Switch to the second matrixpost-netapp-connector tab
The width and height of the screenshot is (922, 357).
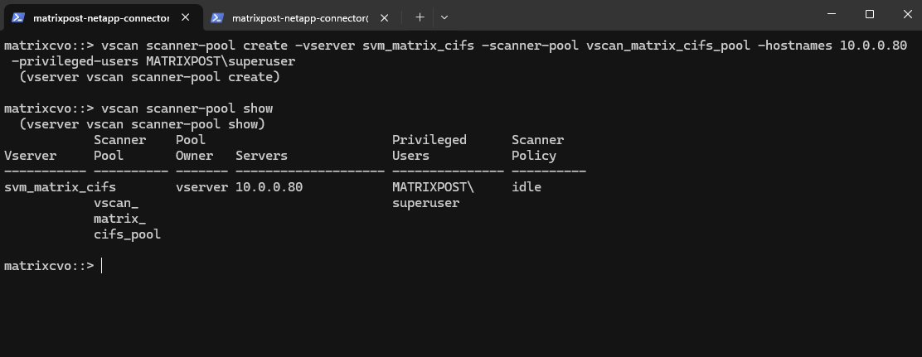click(300, 17)
